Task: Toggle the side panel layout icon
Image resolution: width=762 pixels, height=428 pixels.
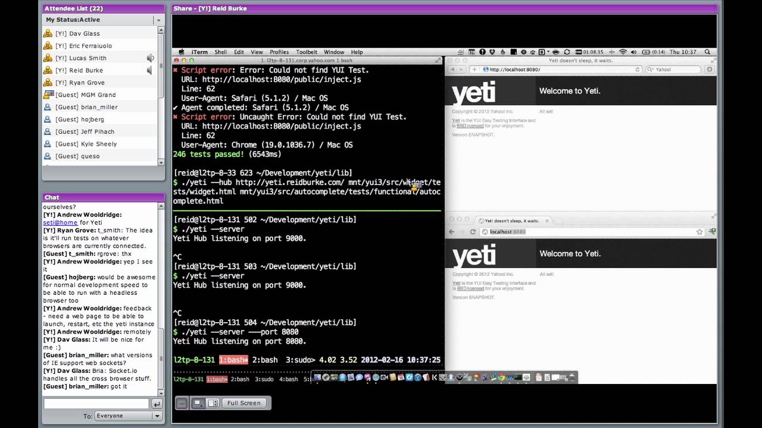Action: (x=213, y=403)
